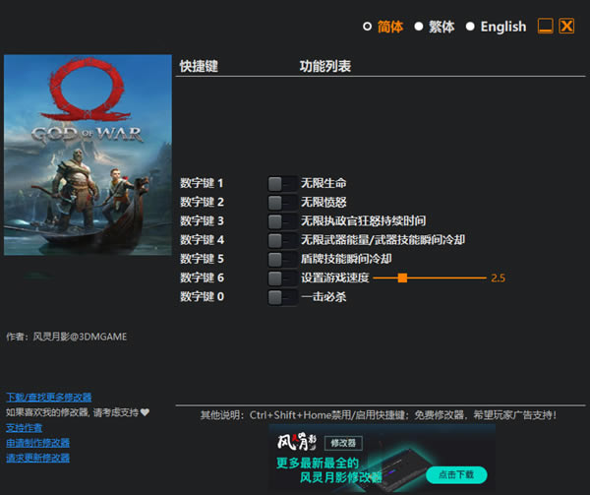Switch language to 繁体

419,27
